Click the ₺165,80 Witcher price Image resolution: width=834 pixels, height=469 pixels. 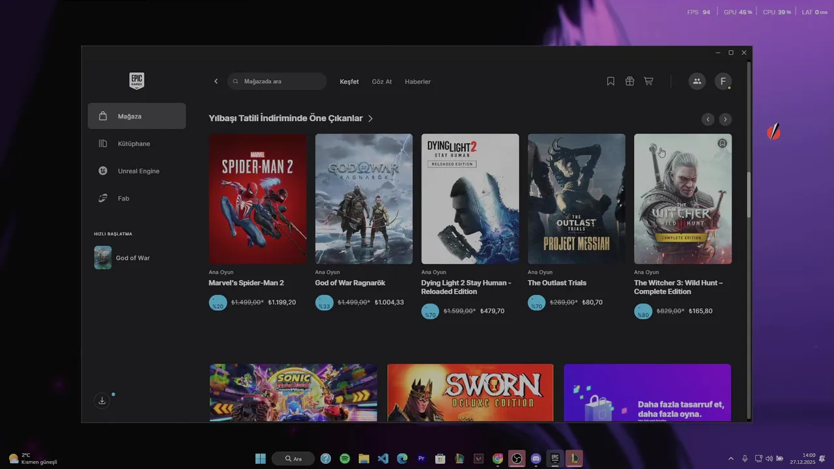(700, 311)
